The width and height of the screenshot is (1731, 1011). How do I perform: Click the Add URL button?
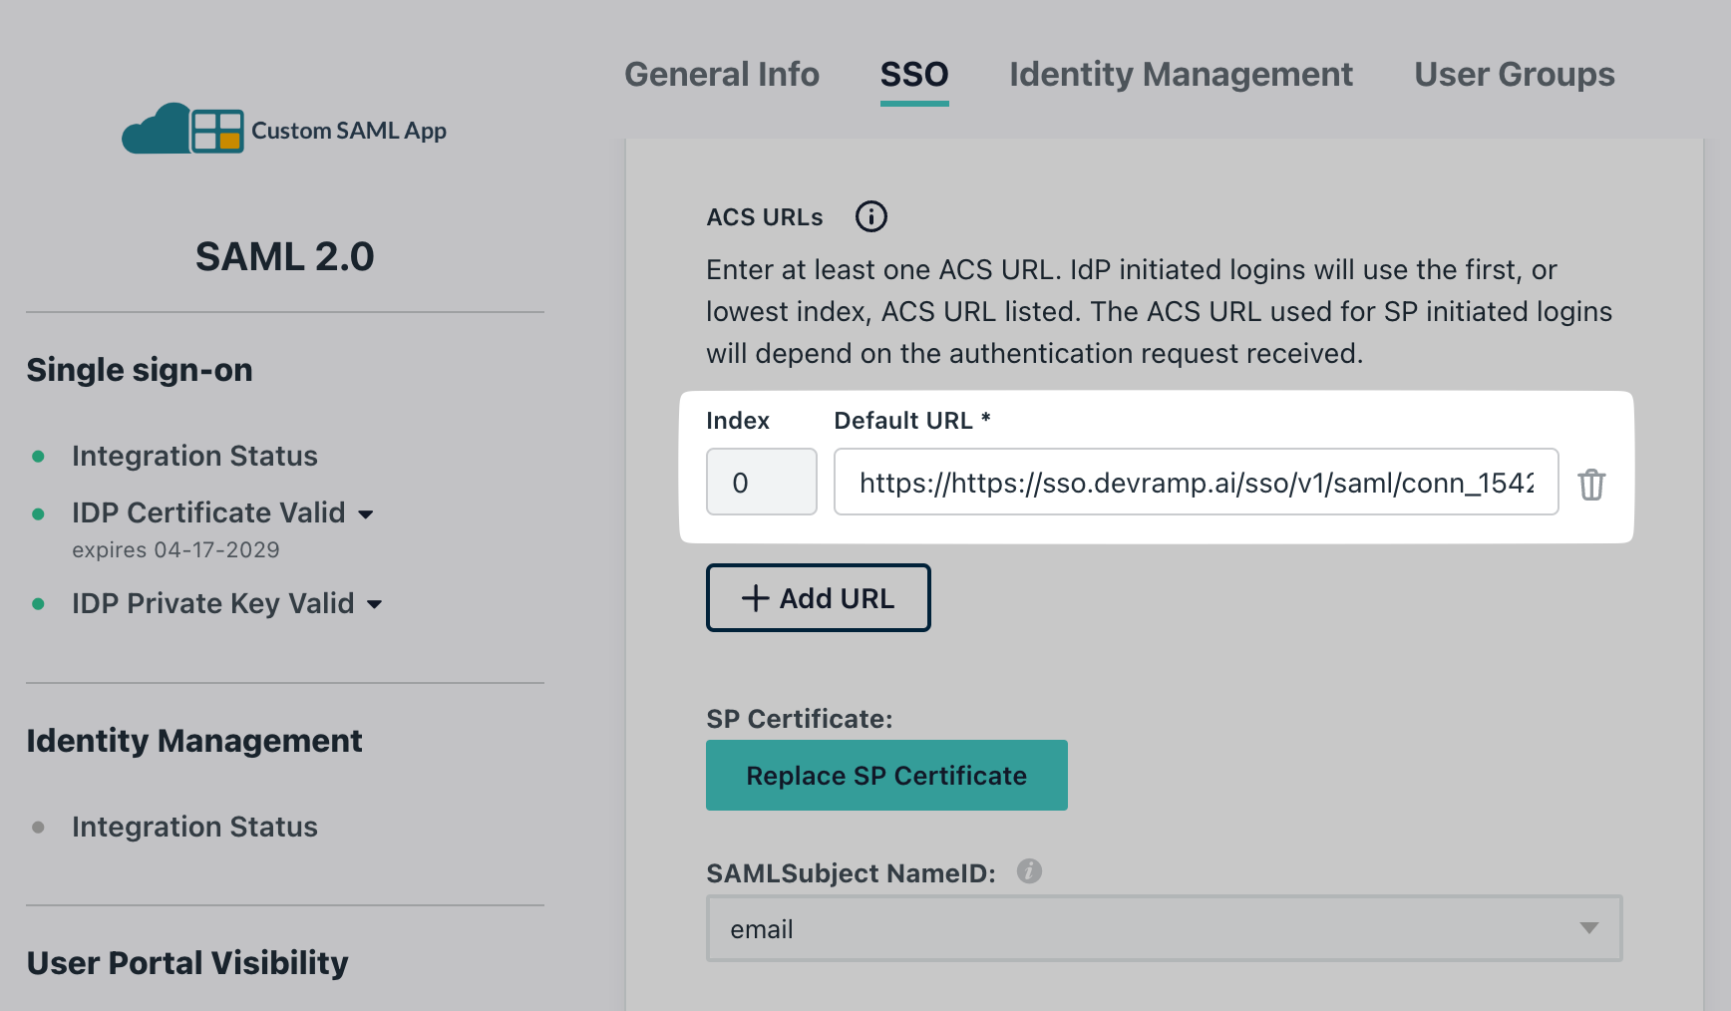click(818, 597)
